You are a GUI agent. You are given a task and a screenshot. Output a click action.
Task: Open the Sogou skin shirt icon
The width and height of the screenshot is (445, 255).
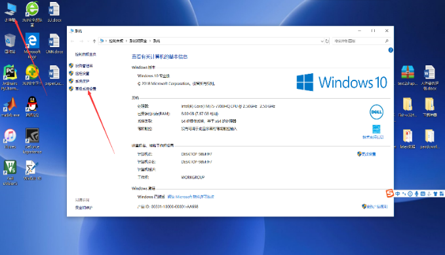point(435,194)
